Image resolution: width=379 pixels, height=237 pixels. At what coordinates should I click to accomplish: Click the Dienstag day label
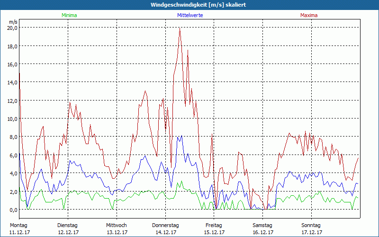[x=67, y=225]
